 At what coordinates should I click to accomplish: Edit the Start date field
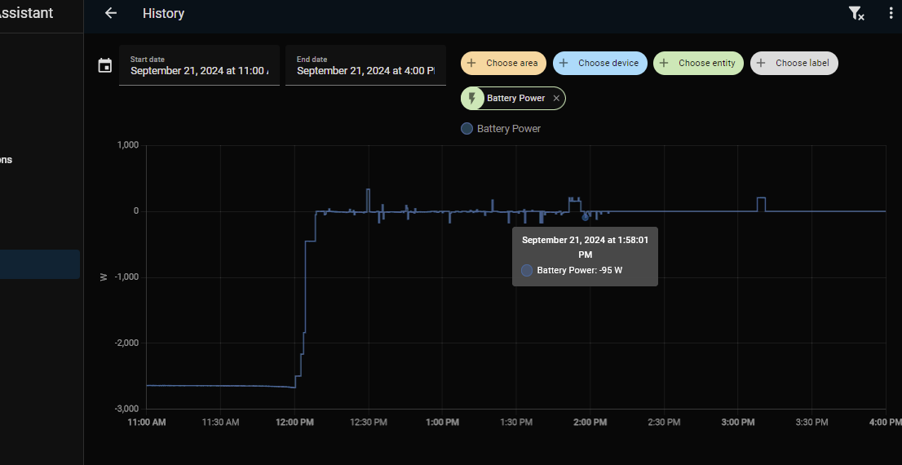[x=199, y=65]
